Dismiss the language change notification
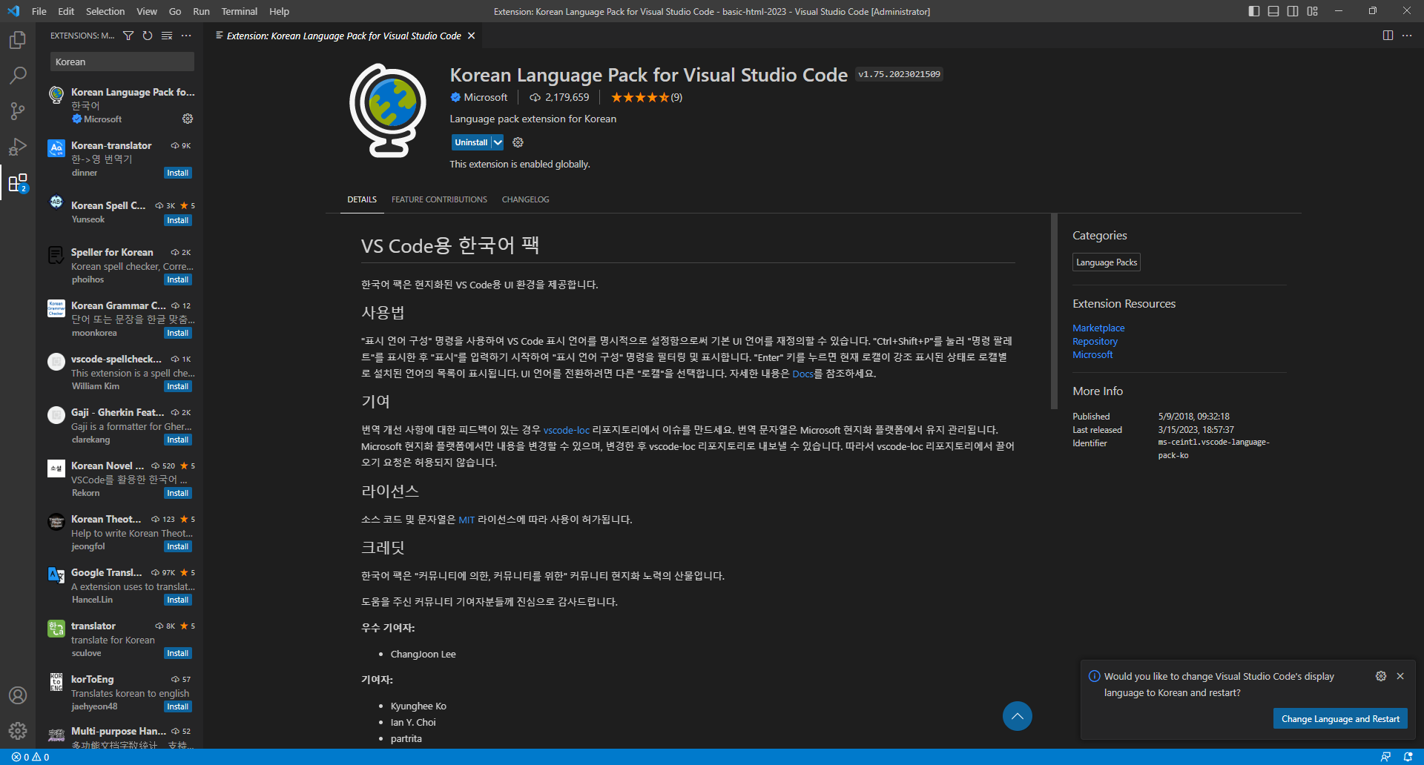Image resolution: width=1424 pixels, height=765 pixels. point(1400,676)
